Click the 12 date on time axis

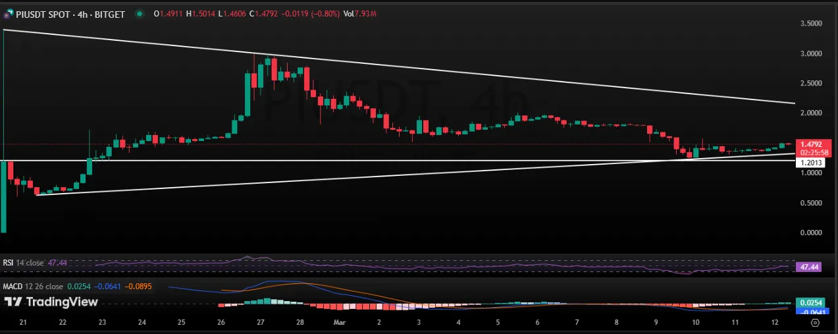(x=775, y=322)
